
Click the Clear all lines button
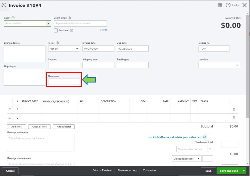point(40,126)
